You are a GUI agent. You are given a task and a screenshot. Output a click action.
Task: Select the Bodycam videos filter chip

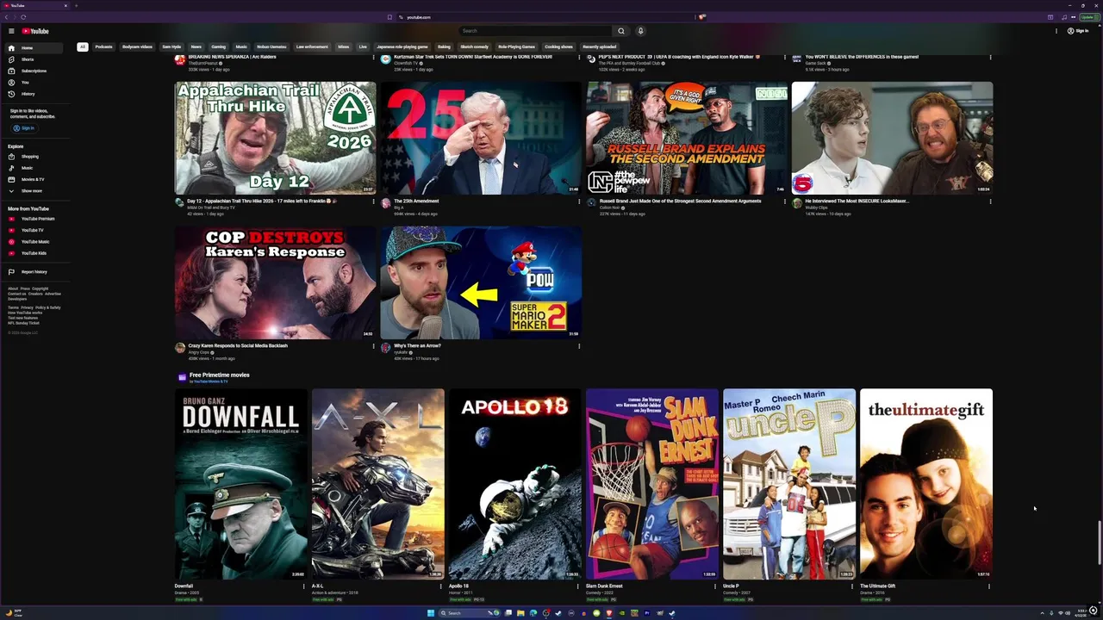(137, 46)
